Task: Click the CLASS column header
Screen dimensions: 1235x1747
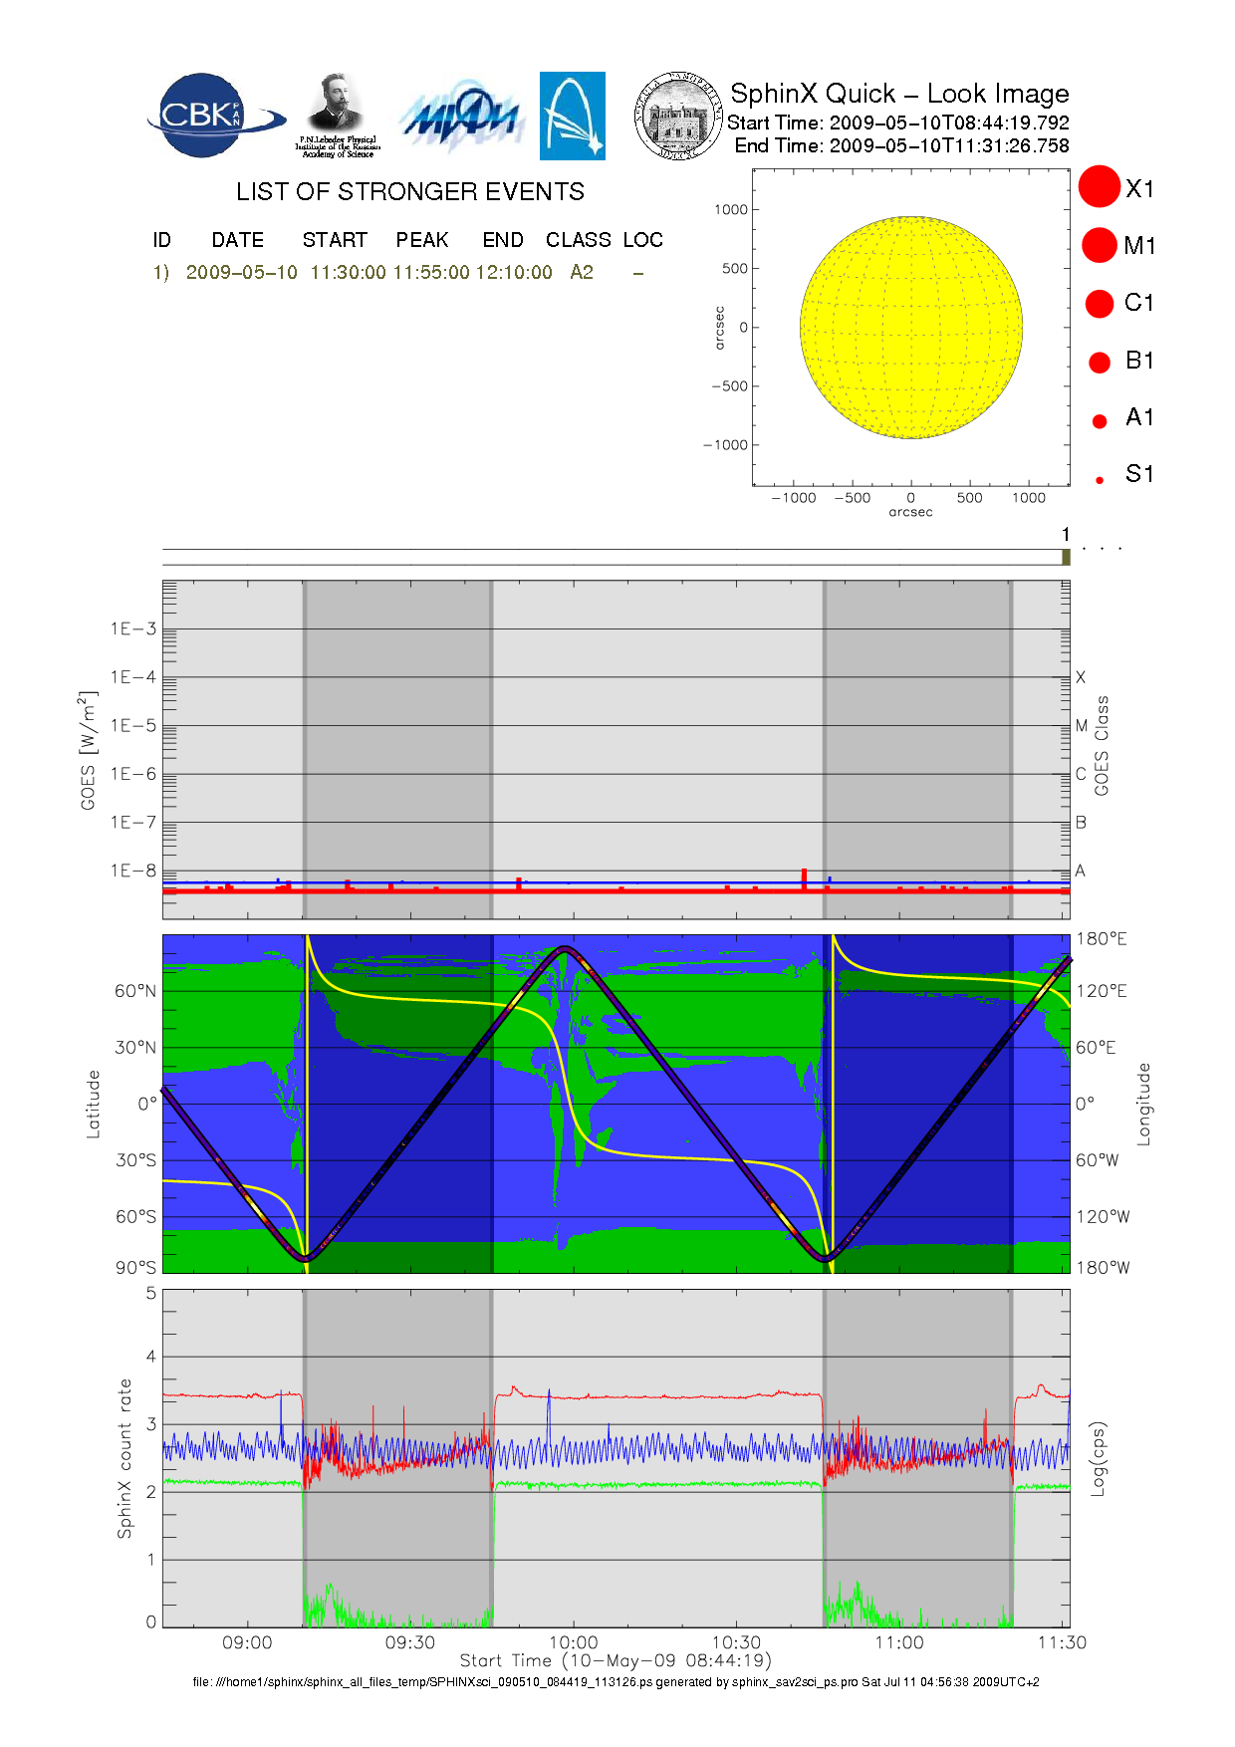Action: (578, 240)
